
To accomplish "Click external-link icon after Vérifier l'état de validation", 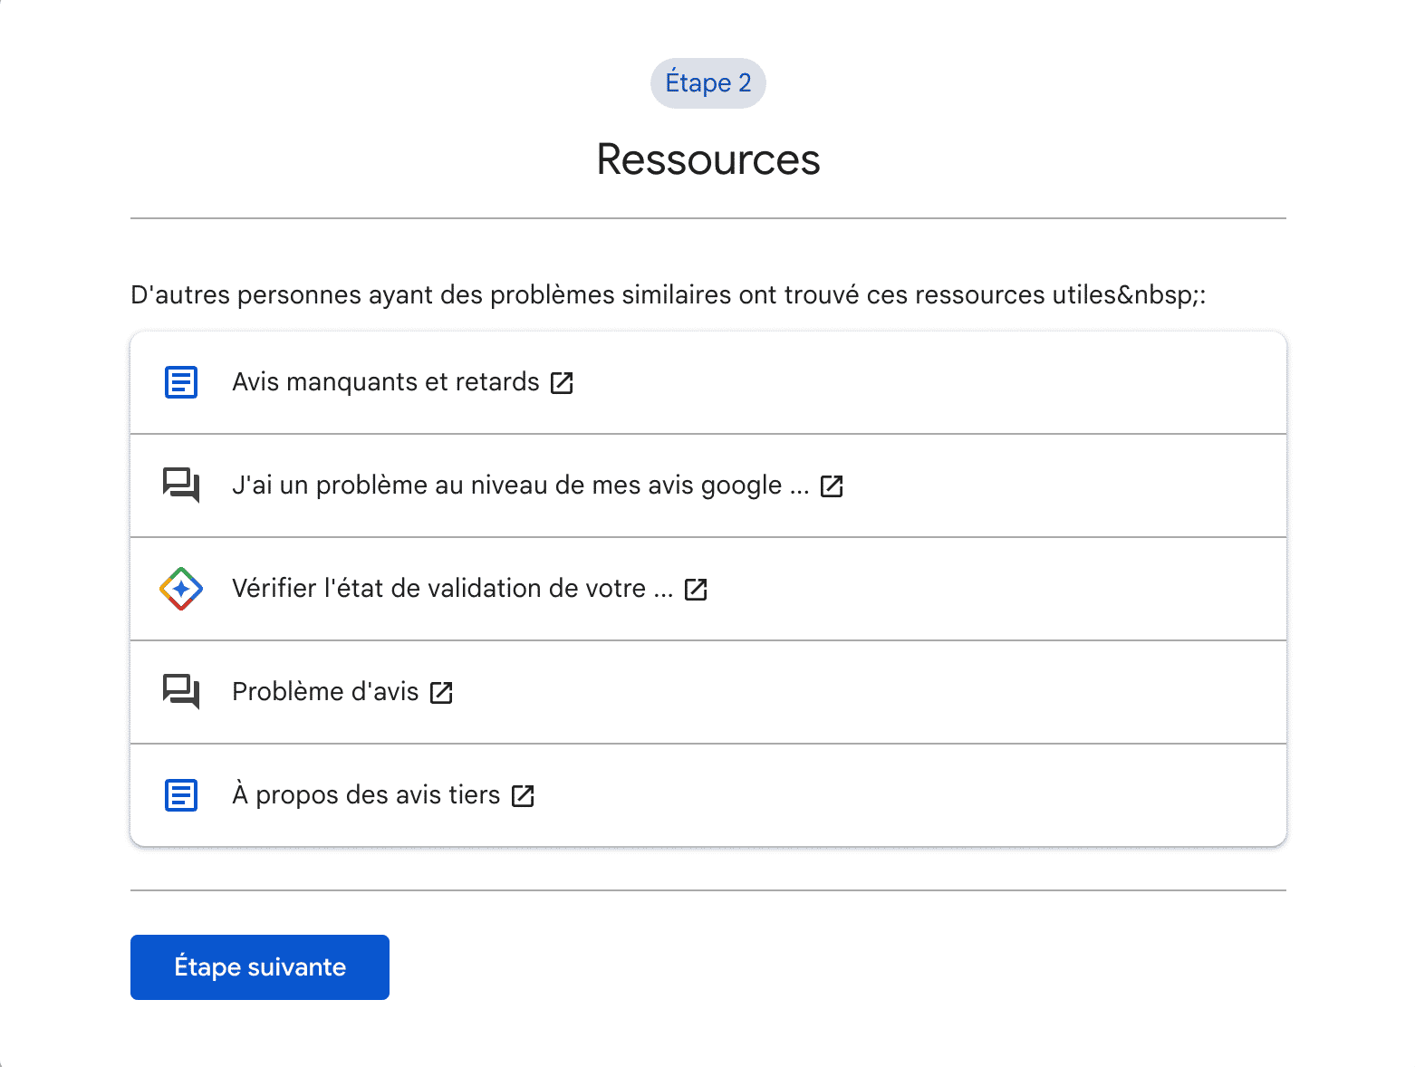I will (696, 590).
